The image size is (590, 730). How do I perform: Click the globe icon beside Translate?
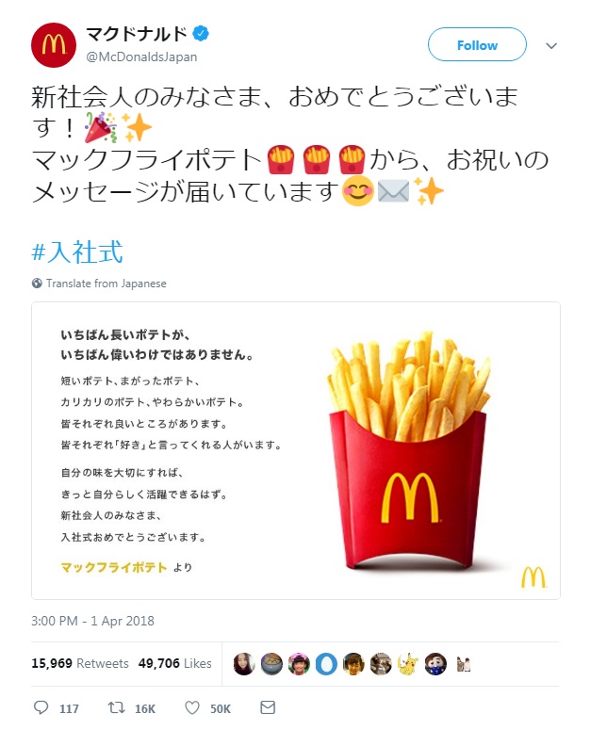click(37, 284)
